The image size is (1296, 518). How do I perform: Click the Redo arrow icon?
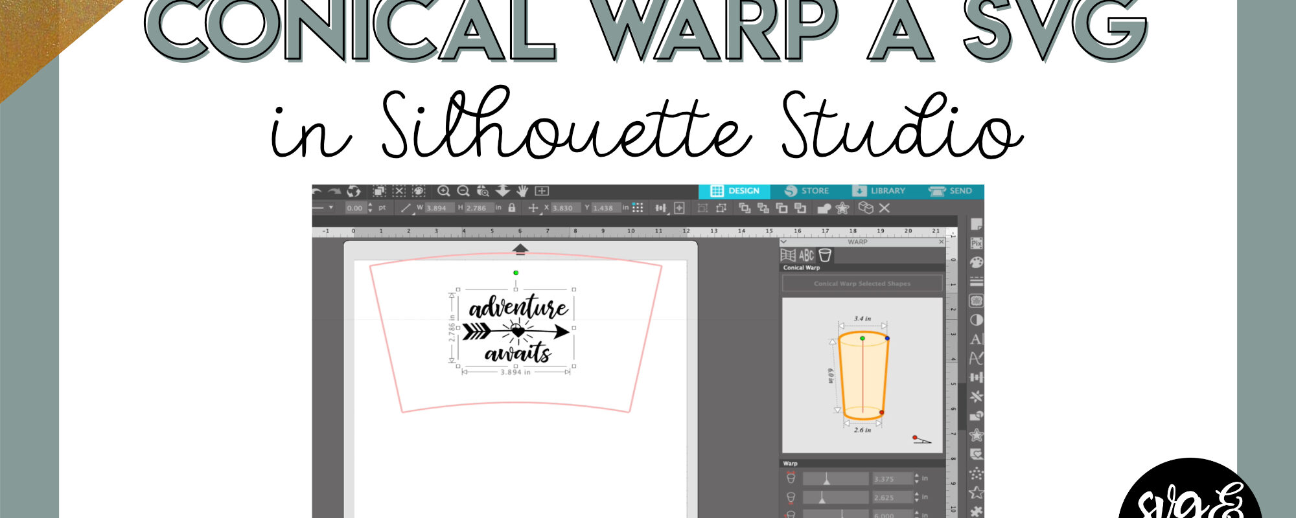(334, 191)
